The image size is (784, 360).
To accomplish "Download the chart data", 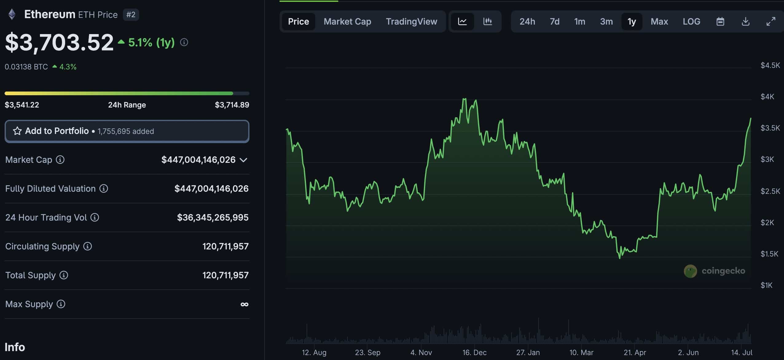I will click(x=746, y=22).
